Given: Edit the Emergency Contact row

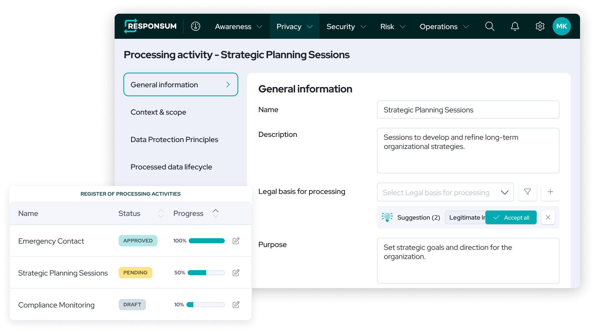Looking at the screenshot, I should (236, 241).
